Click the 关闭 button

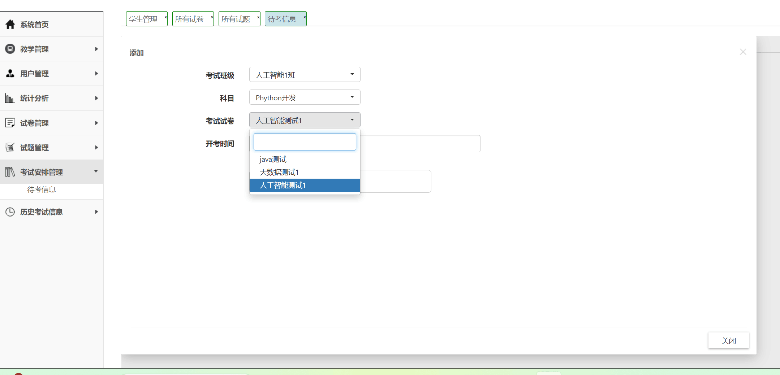[x=728, y=340]
